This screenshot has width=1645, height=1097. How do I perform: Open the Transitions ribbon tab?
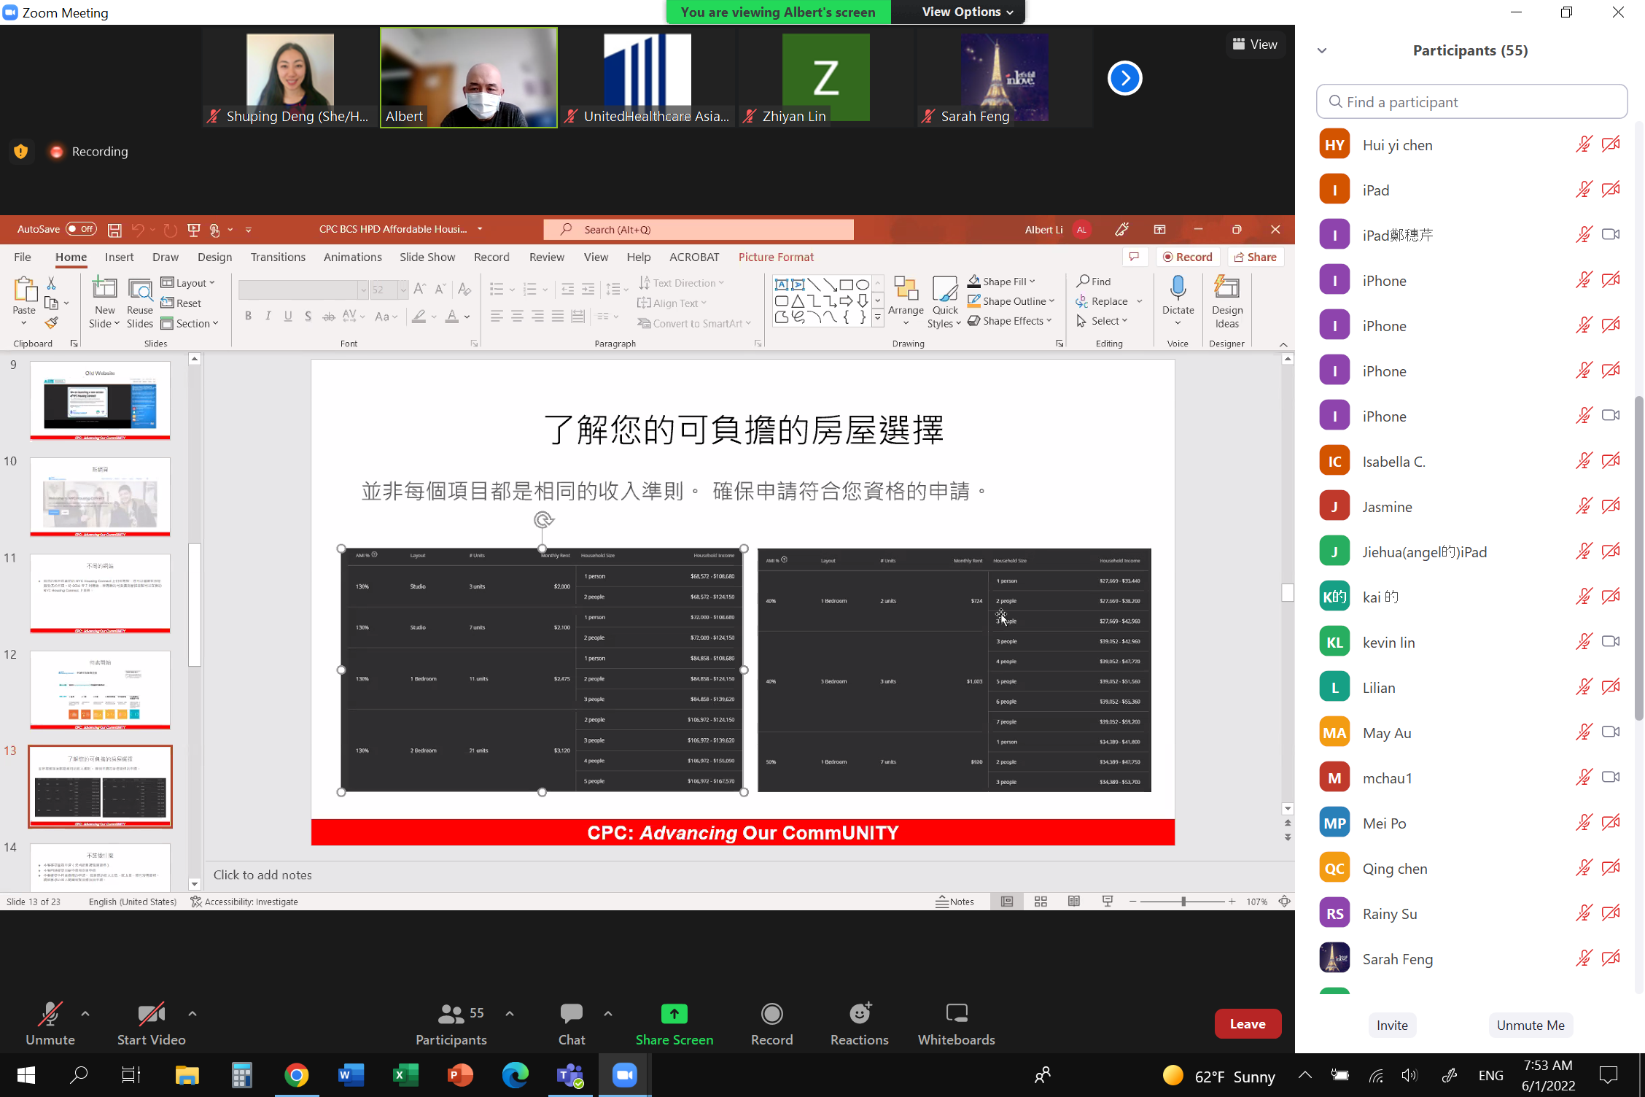pos(278,257)
